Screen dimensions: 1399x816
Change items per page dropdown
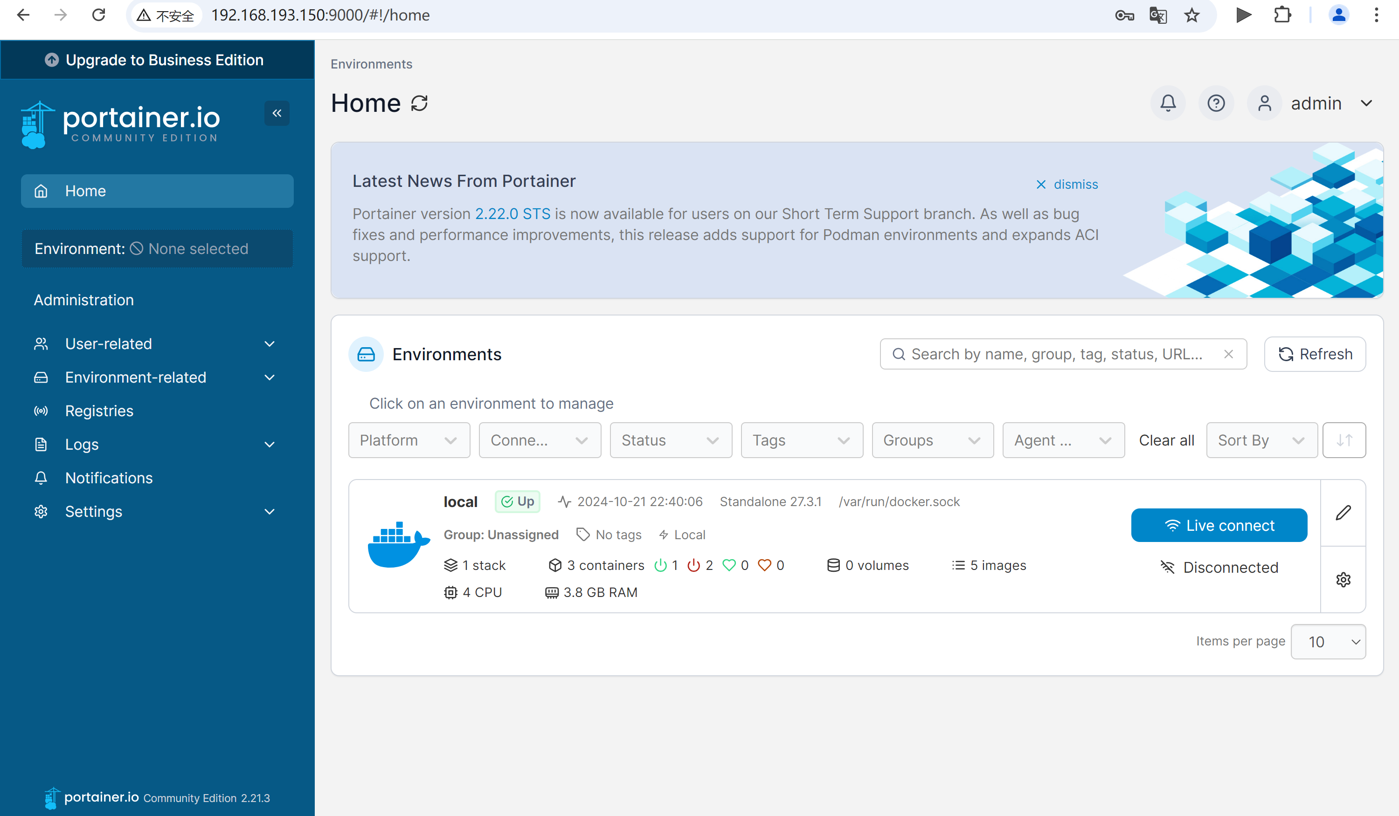1329,642
